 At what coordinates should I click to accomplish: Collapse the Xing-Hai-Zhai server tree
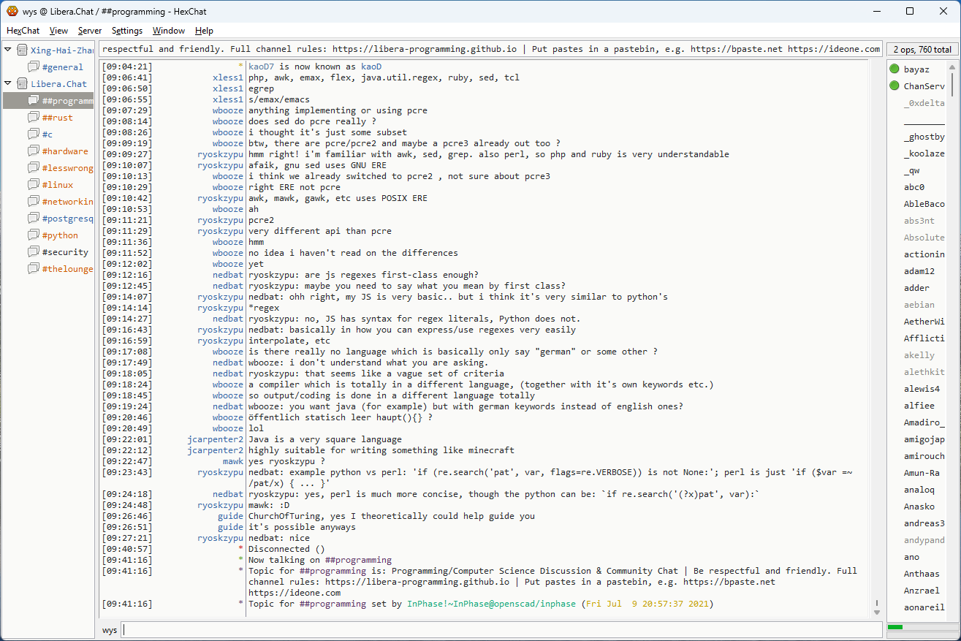[x=8, y=50]
